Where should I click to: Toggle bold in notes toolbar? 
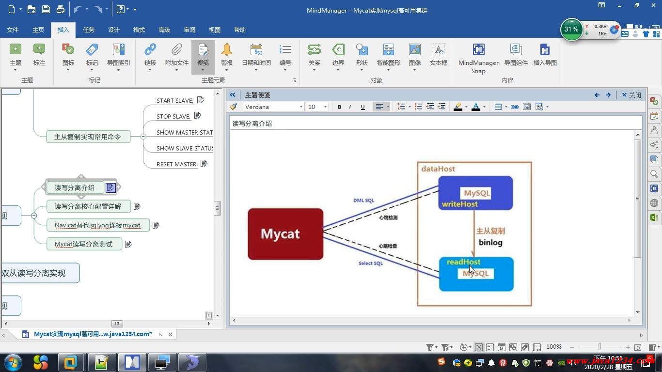(339, 107)
